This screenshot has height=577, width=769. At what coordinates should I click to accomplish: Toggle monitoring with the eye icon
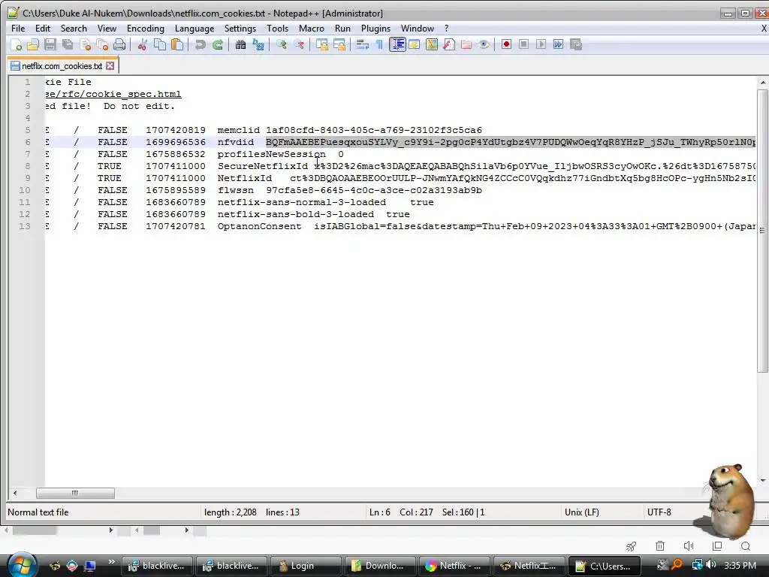point(484,44)
